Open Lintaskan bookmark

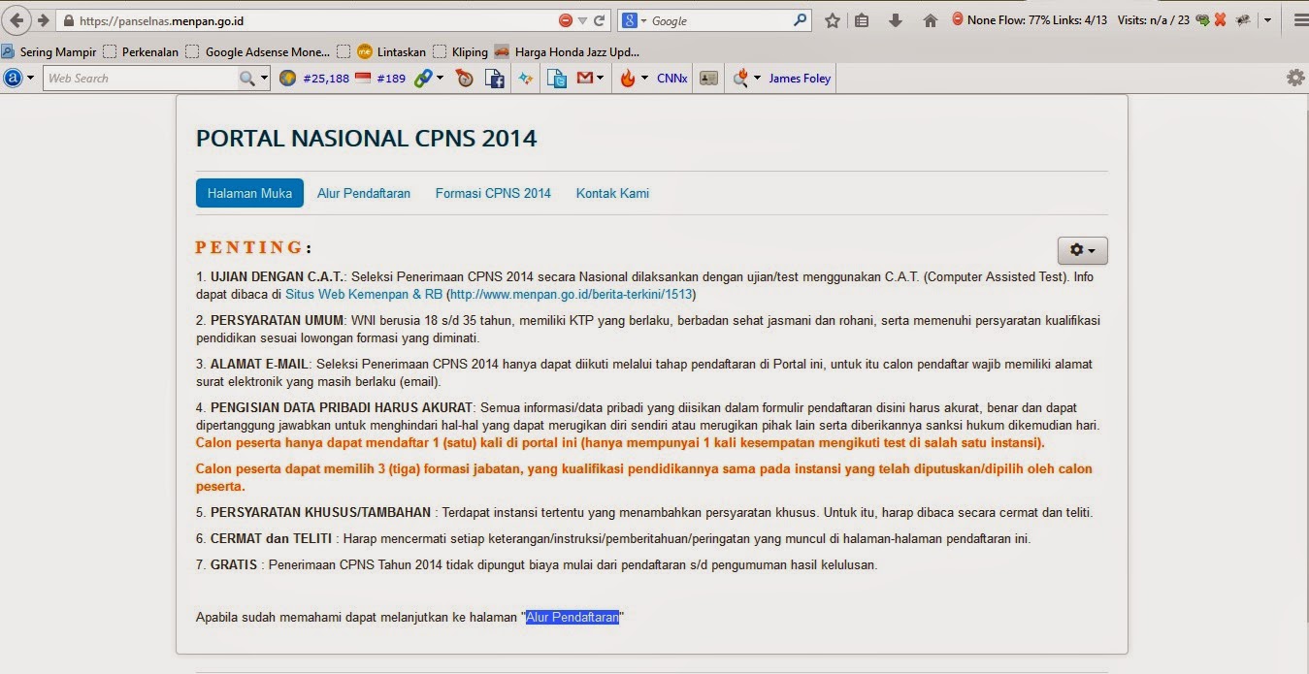pyautogui.click(x=391, y=52)
